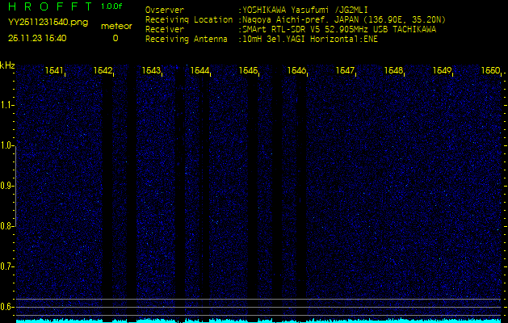The image size is (508, 323).
Task: Click the cyan signal level graph at bottom
Action: pos(258,321)
